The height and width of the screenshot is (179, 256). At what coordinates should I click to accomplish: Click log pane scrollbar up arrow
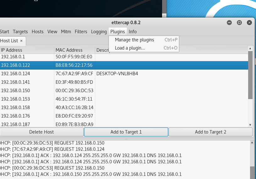(252, 143)
